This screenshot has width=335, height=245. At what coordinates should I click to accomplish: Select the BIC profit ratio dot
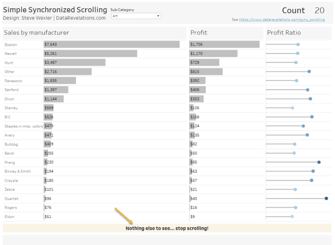(312, 117)
